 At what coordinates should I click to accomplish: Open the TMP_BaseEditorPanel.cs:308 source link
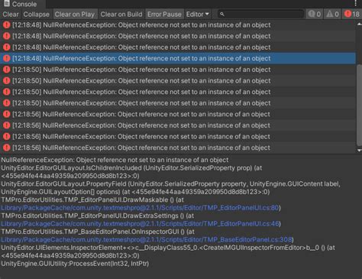click(147, 240)
